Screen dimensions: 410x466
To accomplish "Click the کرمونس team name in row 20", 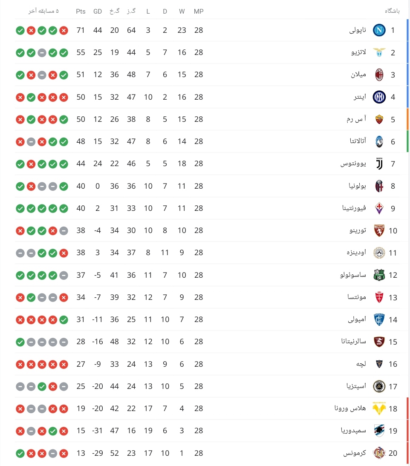I will (355, 453).
